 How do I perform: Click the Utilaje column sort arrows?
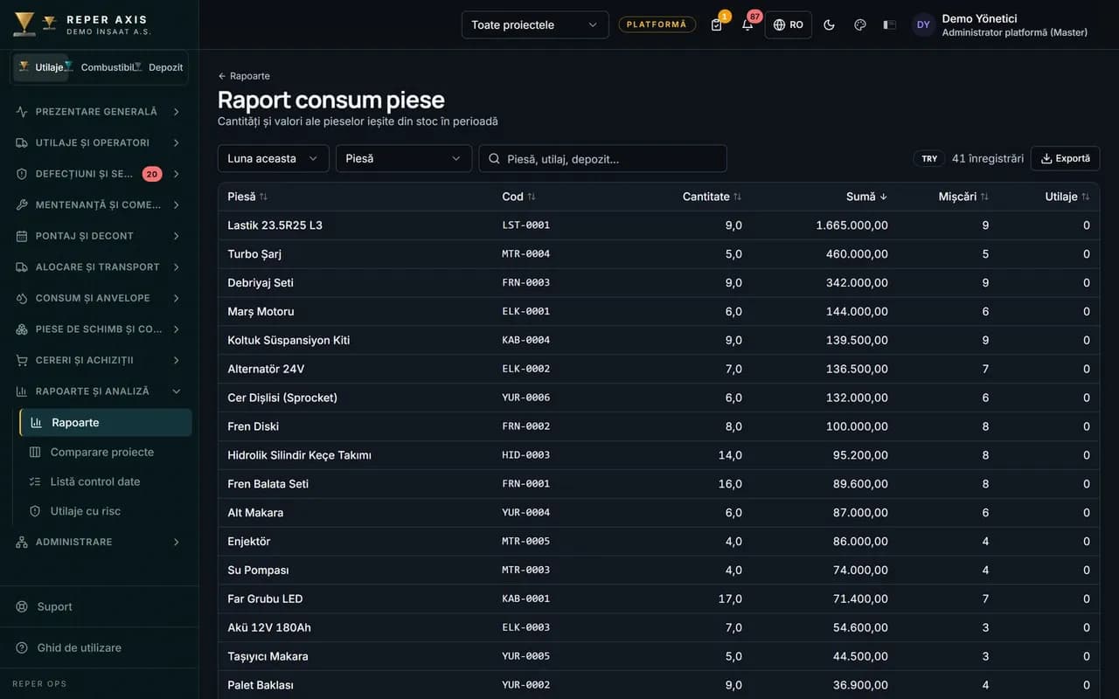(1086, 197)
